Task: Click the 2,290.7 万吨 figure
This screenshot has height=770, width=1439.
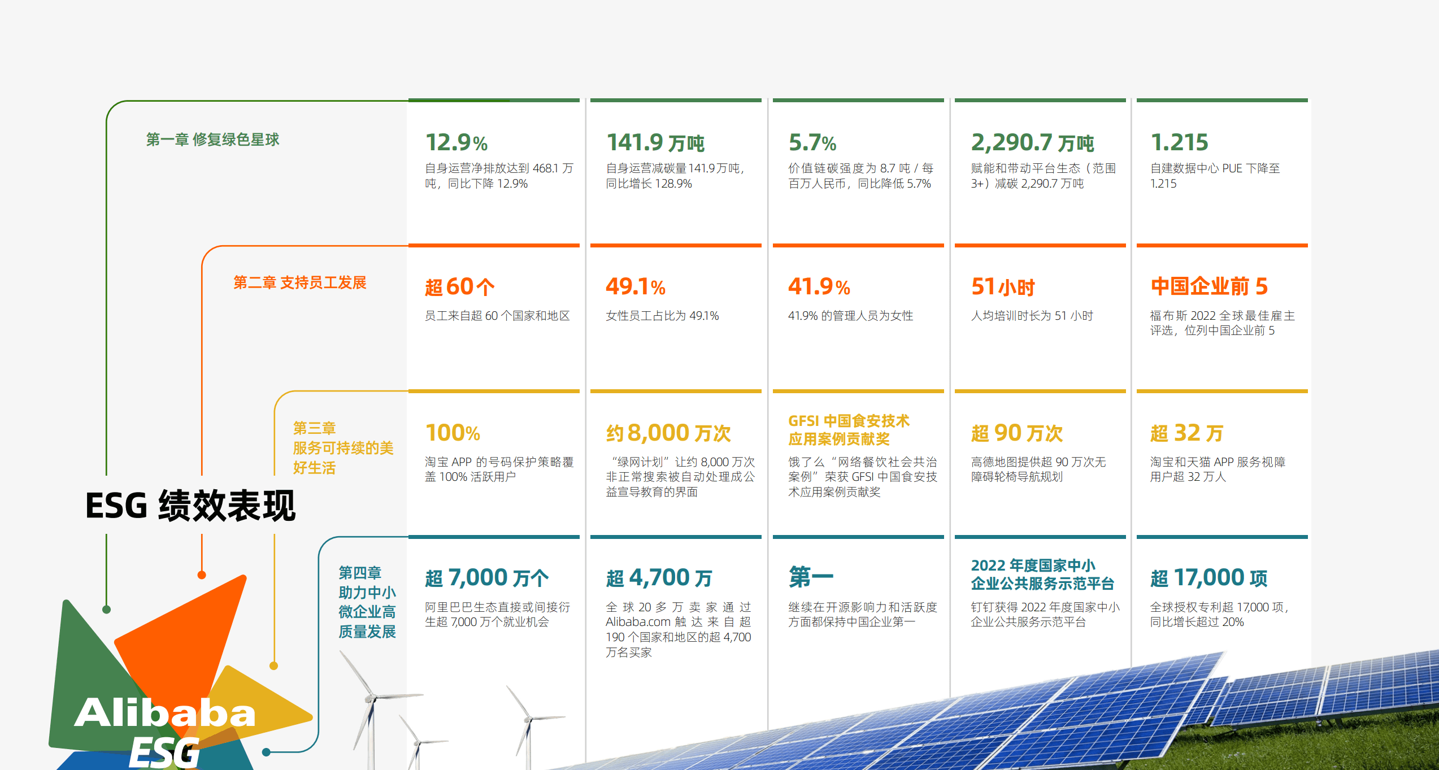Action: click(1033, 142)
